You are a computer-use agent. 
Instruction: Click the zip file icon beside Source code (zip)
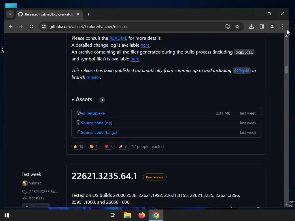tap(78, 123)
